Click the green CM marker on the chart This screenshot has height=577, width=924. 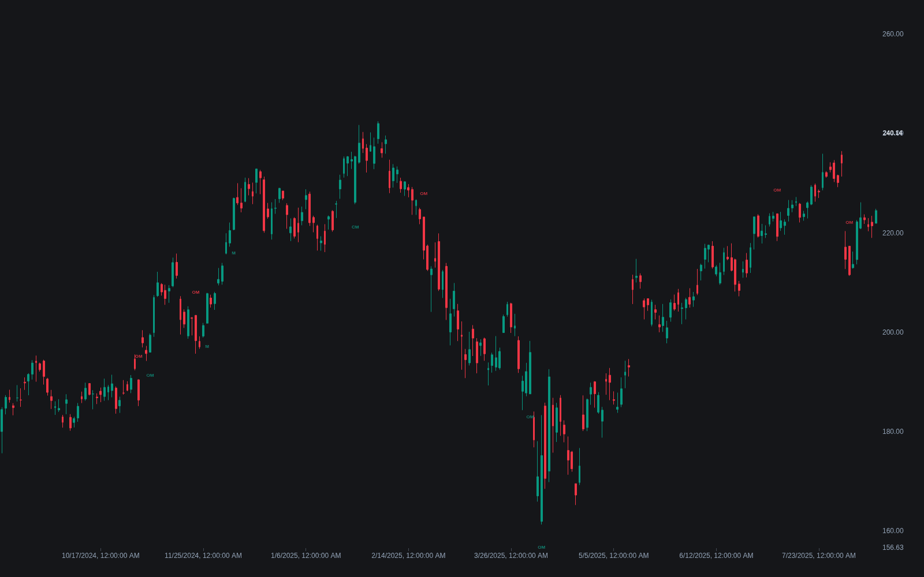(x=355, y=227)
